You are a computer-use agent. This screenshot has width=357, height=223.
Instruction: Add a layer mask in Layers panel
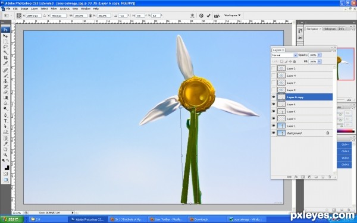click(303, 177)
